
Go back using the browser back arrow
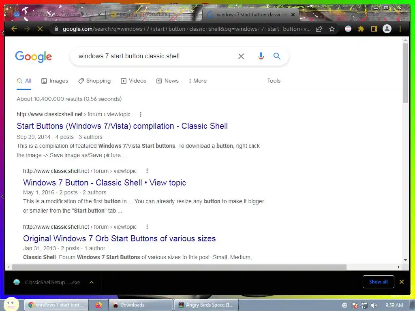click(14, 29)
